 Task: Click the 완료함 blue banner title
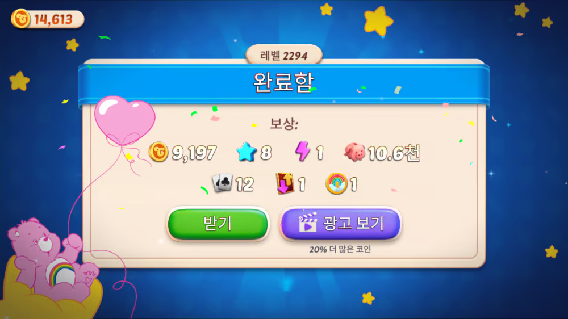[283, 82]
